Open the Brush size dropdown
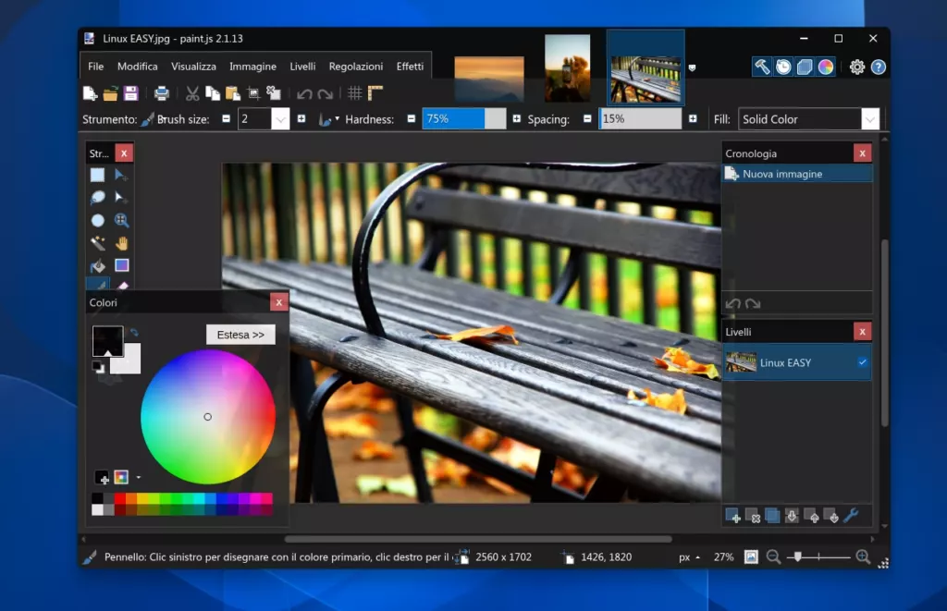Viewport: 947px width, 611px height. tap(280, 119)
